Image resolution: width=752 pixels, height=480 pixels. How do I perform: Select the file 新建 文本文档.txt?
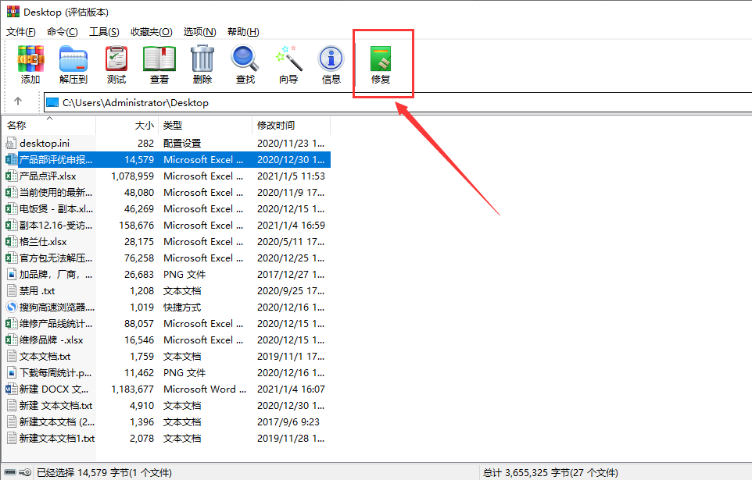click(56, 406)
